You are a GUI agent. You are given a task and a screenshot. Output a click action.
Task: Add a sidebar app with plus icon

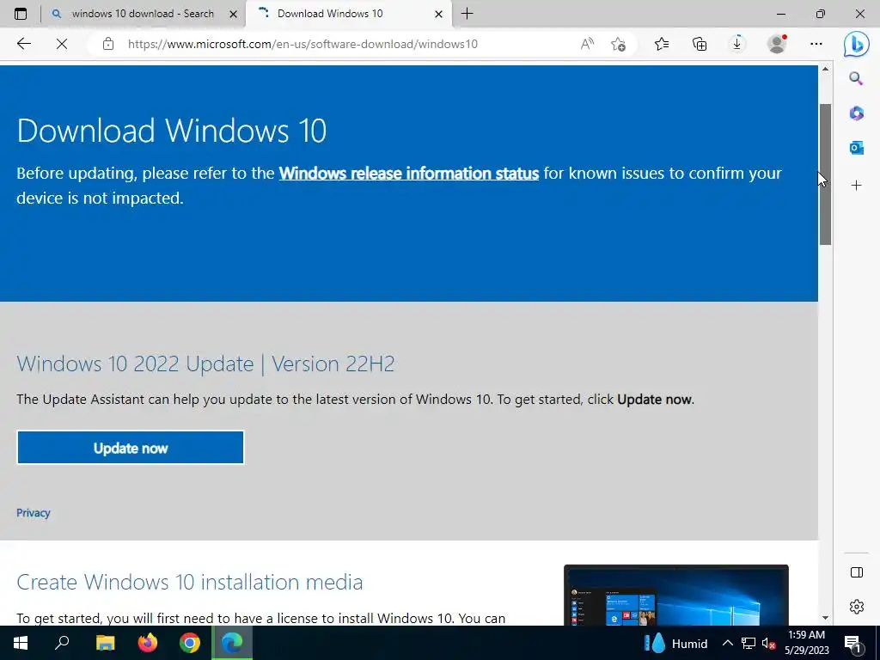[856, 186]
